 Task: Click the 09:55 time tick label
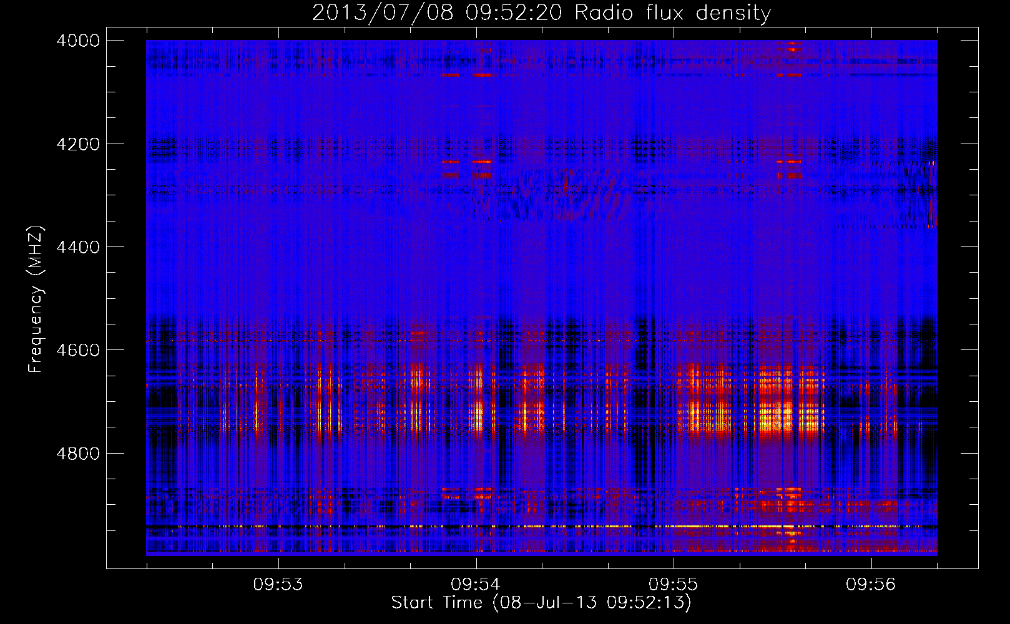(673, 584)
